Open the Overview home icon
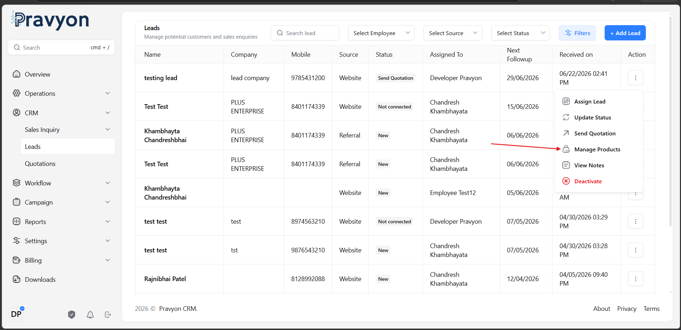 [x=16, y=74]
